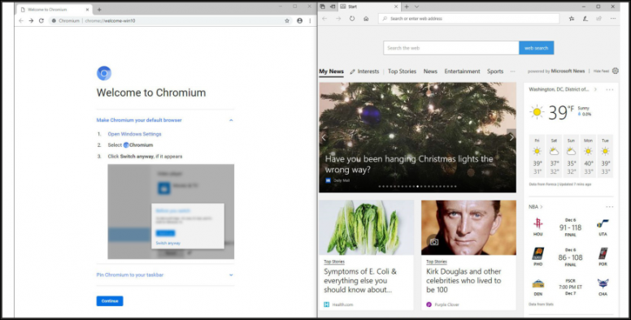
Task: Click Edge's share icon
Action: pyautogui.click(x=598, y=19)
